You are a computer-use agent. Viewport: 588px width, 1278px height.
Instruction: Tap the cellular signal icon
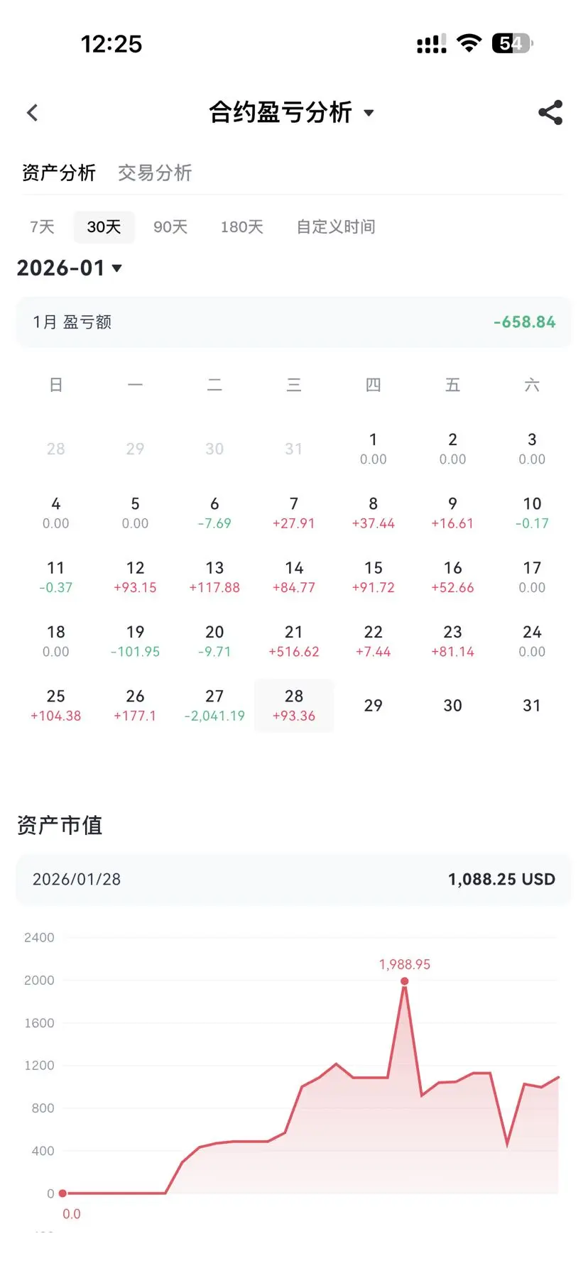[x=431, y=44]
